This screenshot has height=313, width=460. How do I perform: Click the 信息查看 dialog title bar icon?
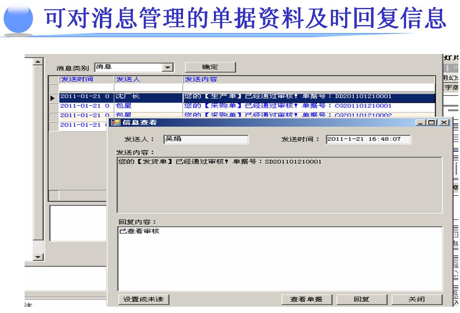(113, 122)
